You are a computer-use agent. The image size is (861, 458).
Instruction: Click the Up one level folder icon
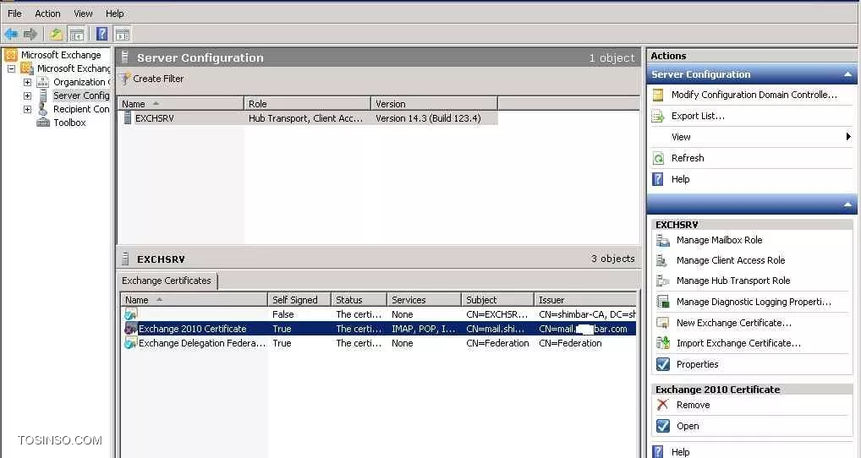pyautogui.click(x=56, y=34)
